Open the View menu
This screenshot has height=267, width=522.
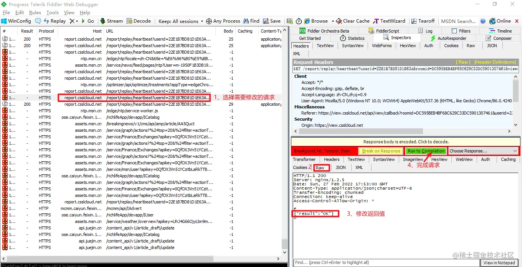point(69,13)
